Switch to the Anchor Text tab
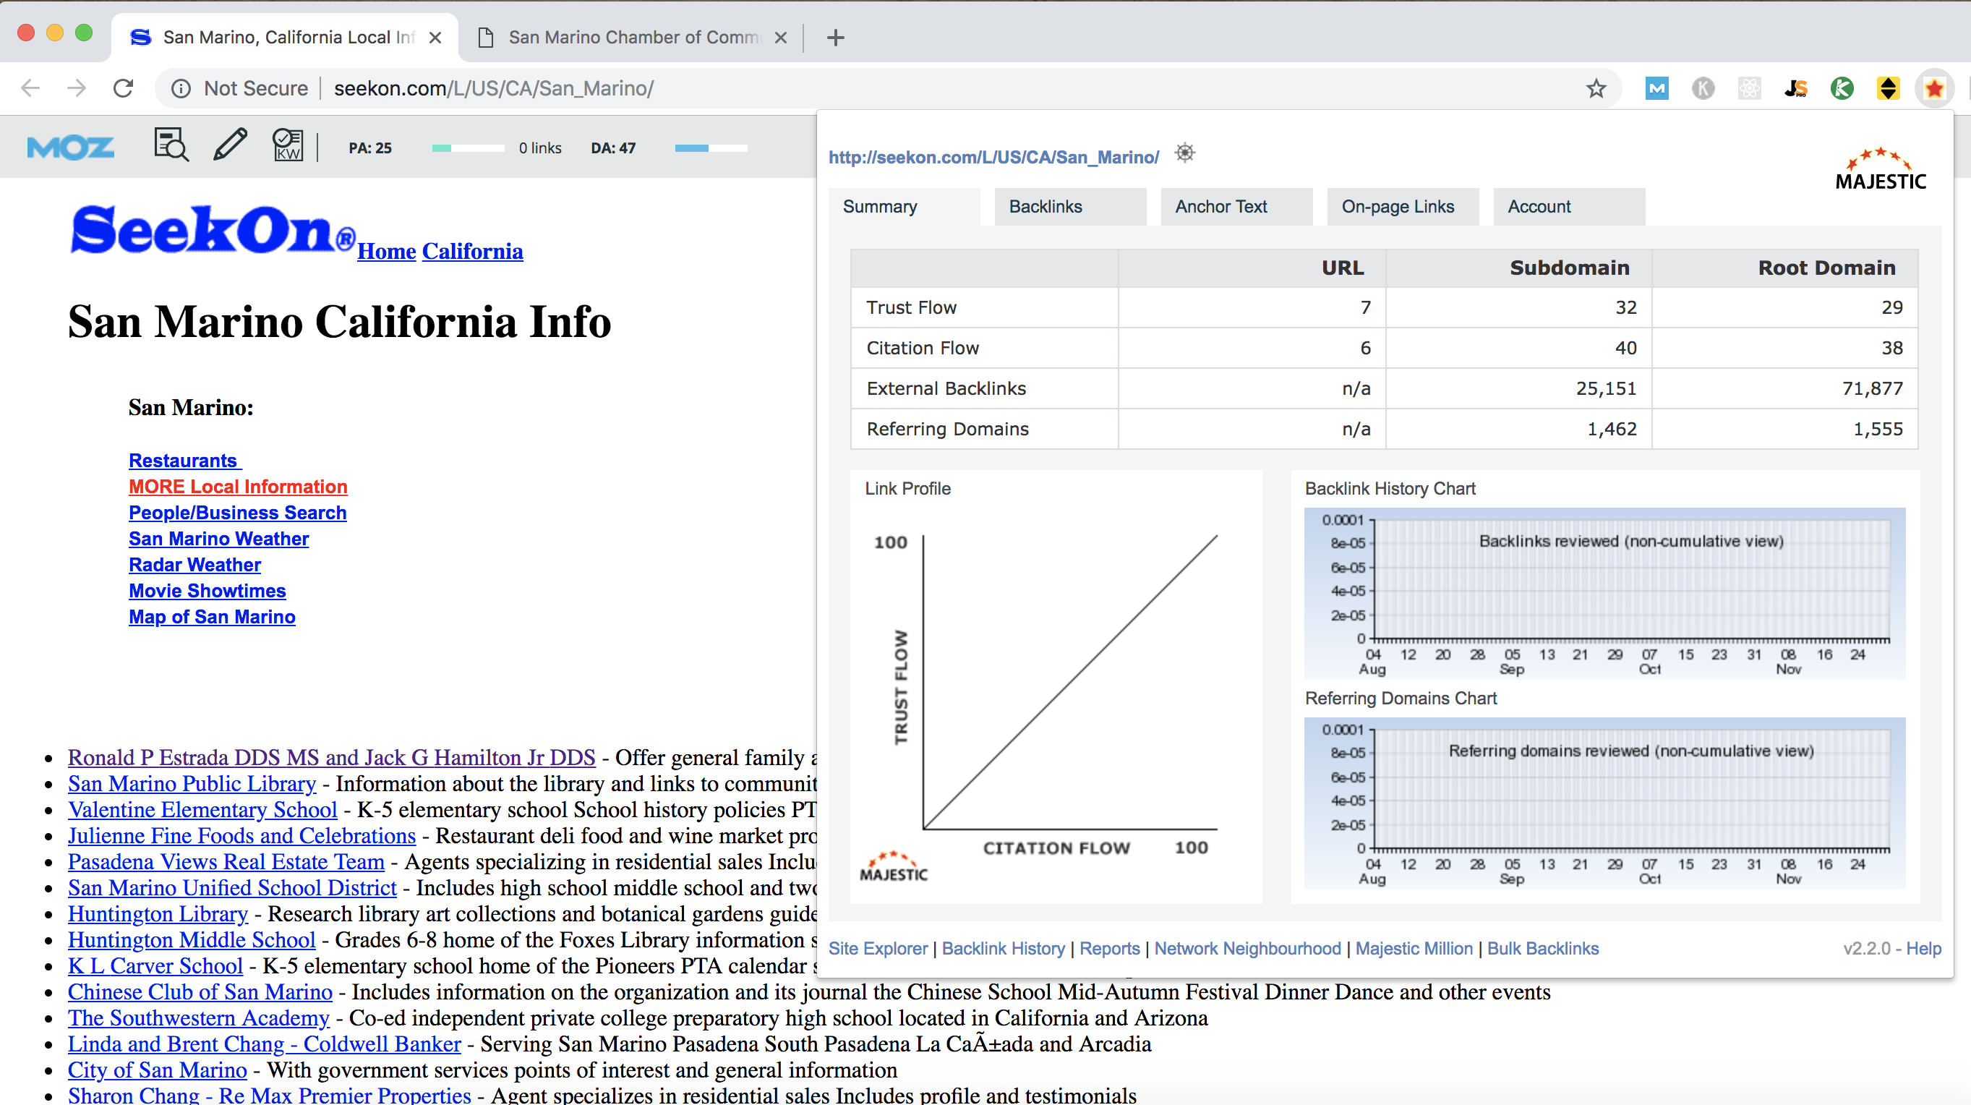This screenshot has width=1971, height=1105. [x=1236, y=207]
